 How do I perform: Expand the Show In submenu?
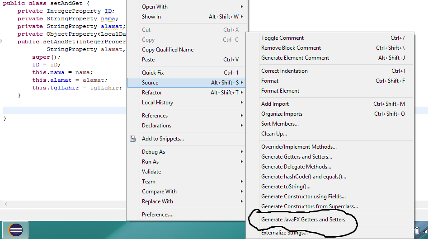187,17
